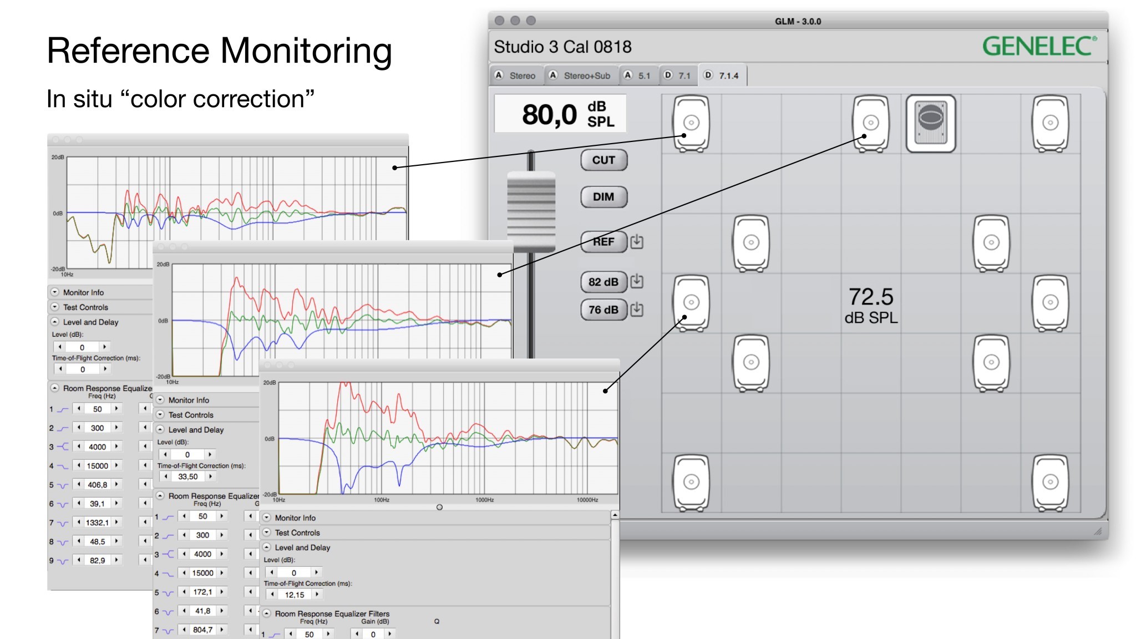Select lower inner-left height speaker in GLM grid

pyautogui.click(x=751, y=363)
